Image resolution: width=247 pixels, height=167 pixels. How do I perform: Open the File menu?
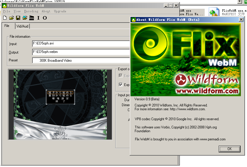click(6, 11)
